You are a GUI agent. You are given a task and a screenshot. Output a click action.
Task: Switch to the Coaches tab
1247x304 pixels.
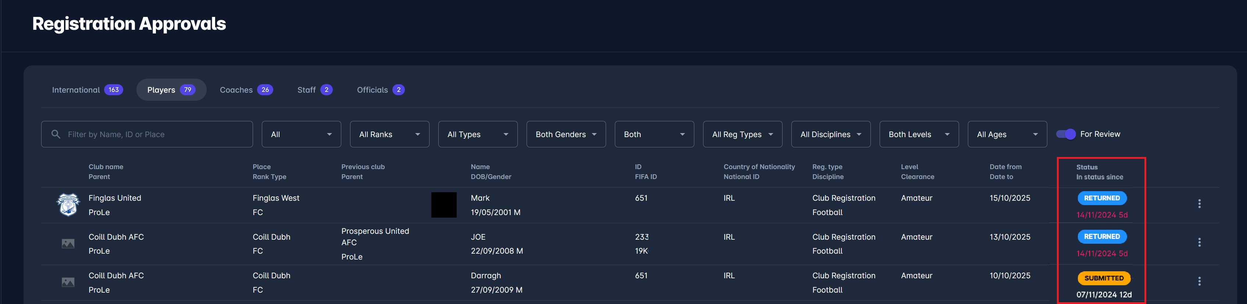246,90
